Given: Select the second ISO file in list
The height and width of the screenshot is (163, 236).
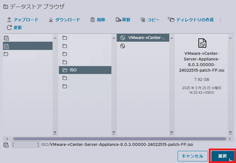Looking at the screenshot, I should pos(123,46).
